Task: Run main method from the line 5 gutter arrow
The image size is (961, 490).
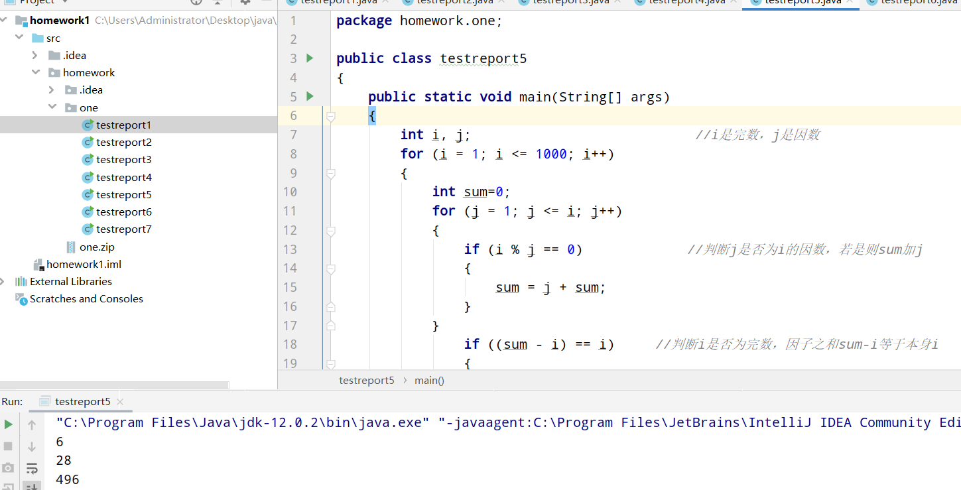Action: [310, 97]
